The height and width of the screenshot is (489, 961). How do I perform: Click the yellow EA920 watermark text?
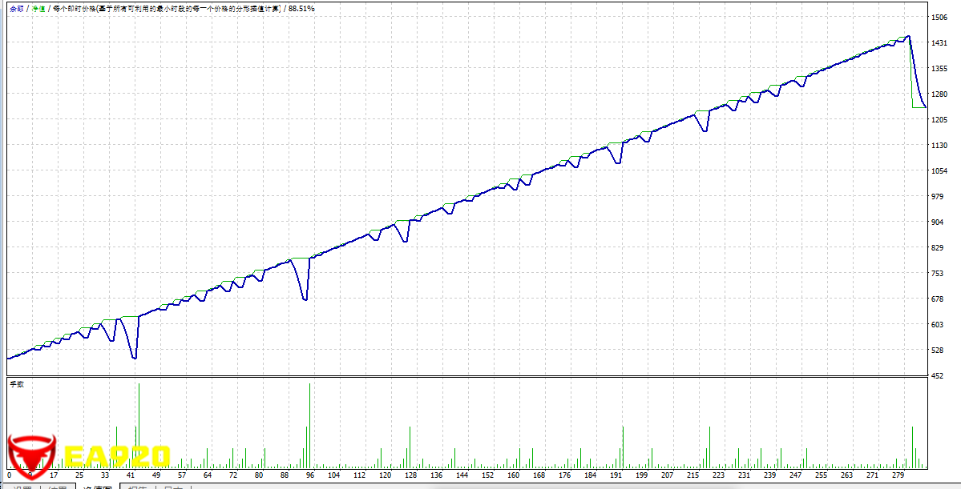(117, 456)
